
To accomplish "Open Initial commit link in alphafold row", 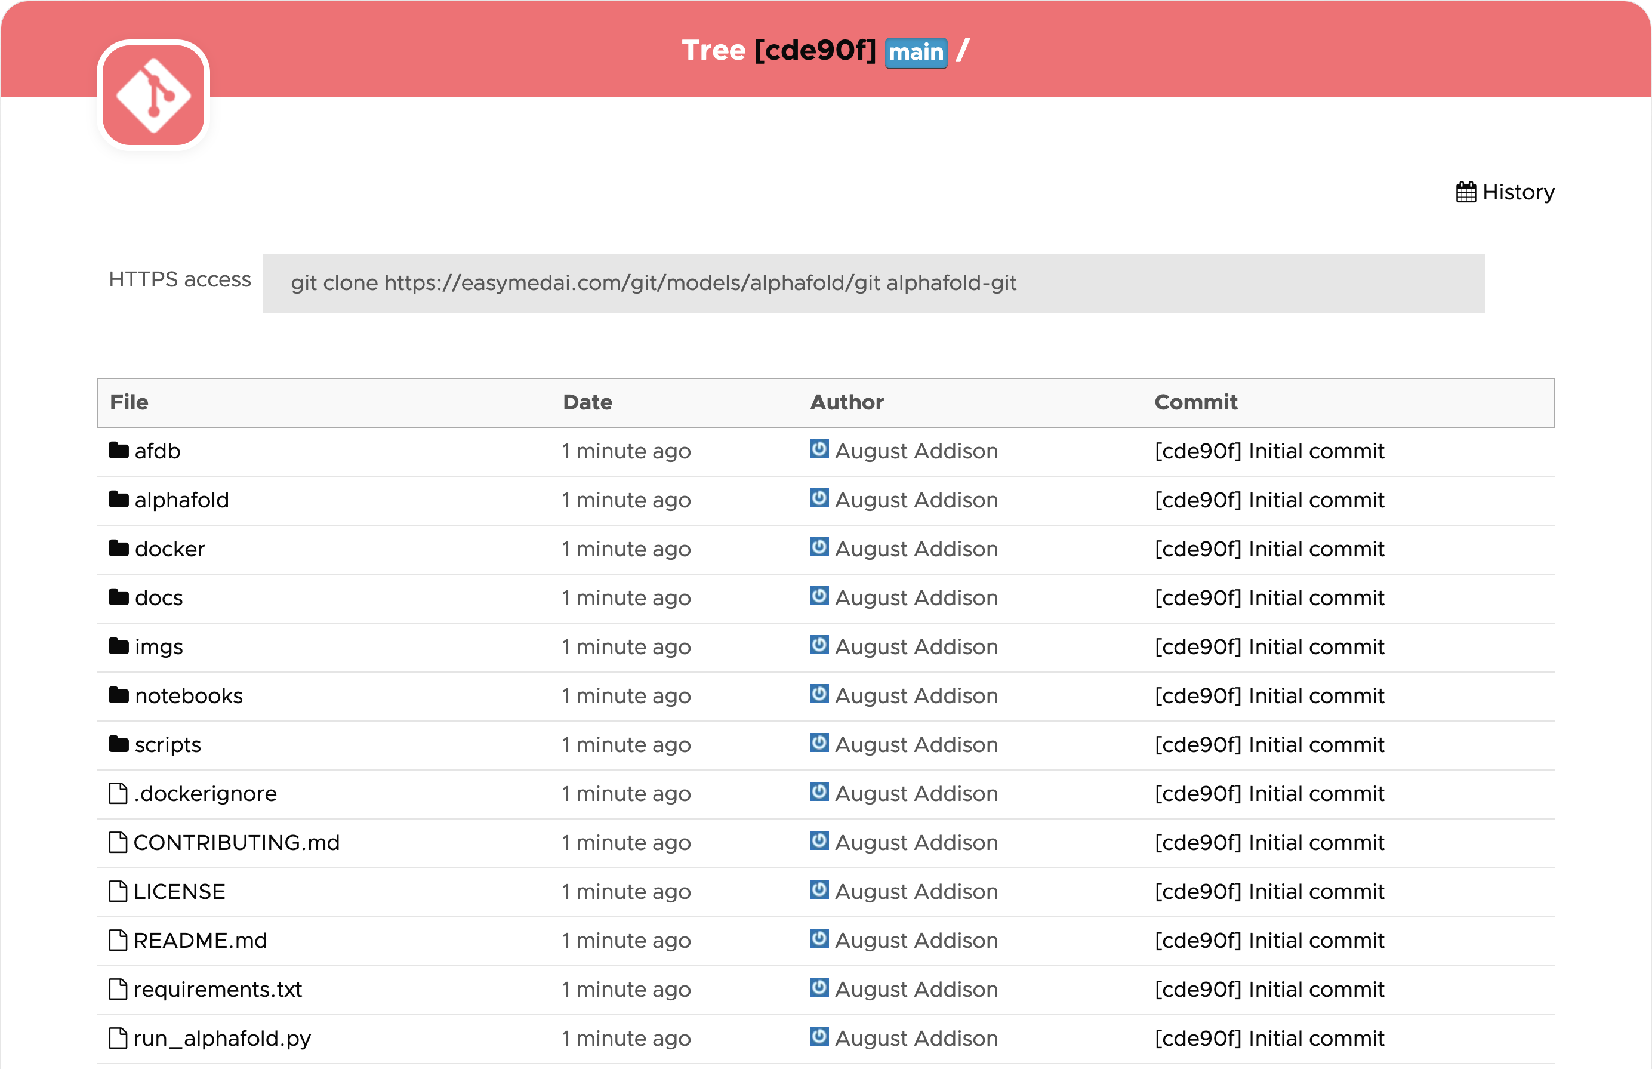I will point(1269,500).
